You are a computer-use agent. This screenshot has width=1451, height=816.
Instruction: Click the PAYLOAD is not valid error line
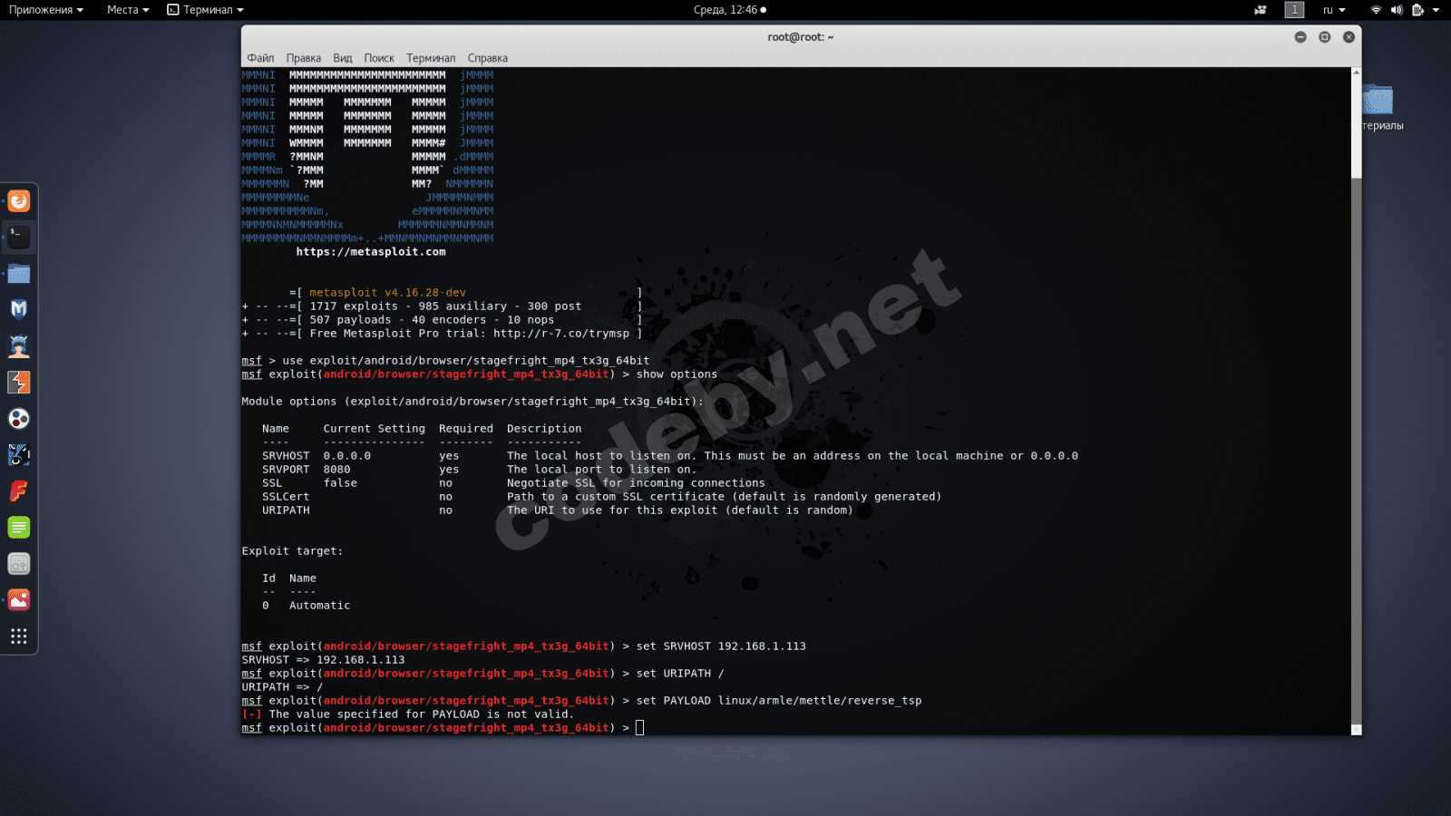click(408, 714)
